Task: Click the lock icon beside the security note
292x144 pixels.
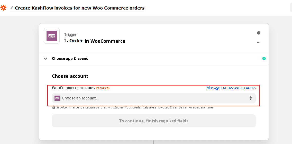Action: pos(54,107)
